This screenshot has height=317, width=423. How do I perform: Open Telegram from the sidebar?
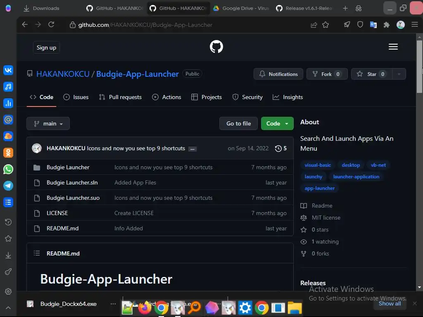[8, 186]
